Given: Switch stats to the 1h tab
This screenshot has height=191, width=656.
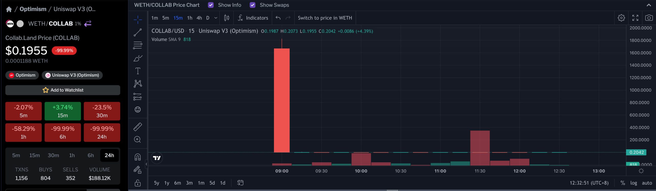Looking at the screenshot, I should click(x=72, y=155).
